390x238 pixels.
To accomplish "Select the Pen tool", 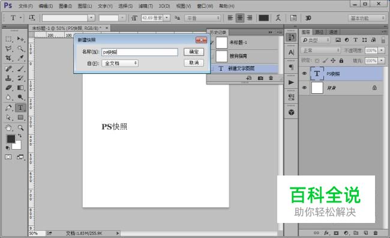I will click(8, 108).
